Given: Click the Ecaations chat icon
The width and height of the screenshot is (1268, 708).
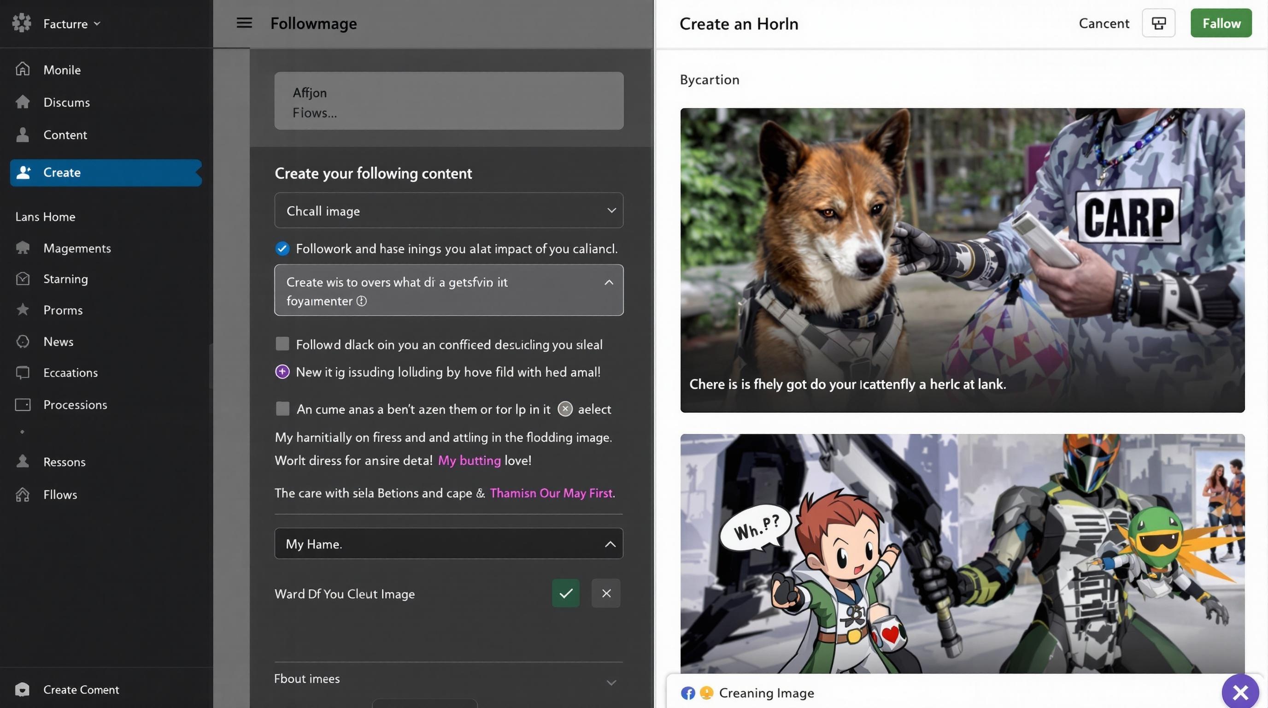Looking at the screenshot, I should [x=23, y=373].
